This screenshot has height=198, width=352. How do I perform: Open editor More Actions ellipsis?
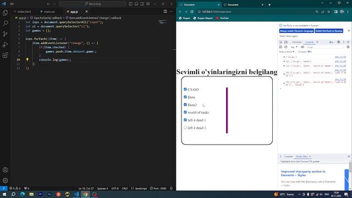point(171,12)
